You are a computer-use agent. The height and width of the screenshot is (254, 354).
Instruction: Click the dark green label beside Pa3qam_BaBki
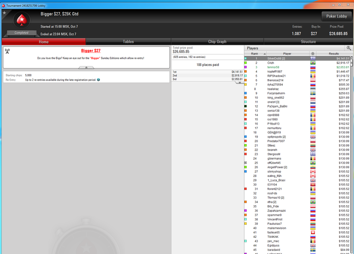click(246, 106)
